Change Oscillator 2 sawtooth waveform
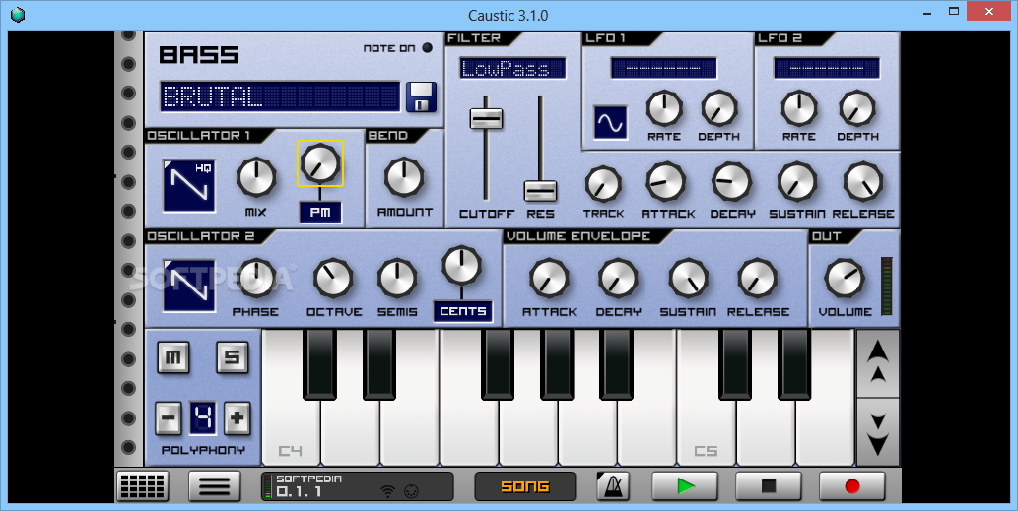Screen dimensions: 1018x511 click(189, 286)
